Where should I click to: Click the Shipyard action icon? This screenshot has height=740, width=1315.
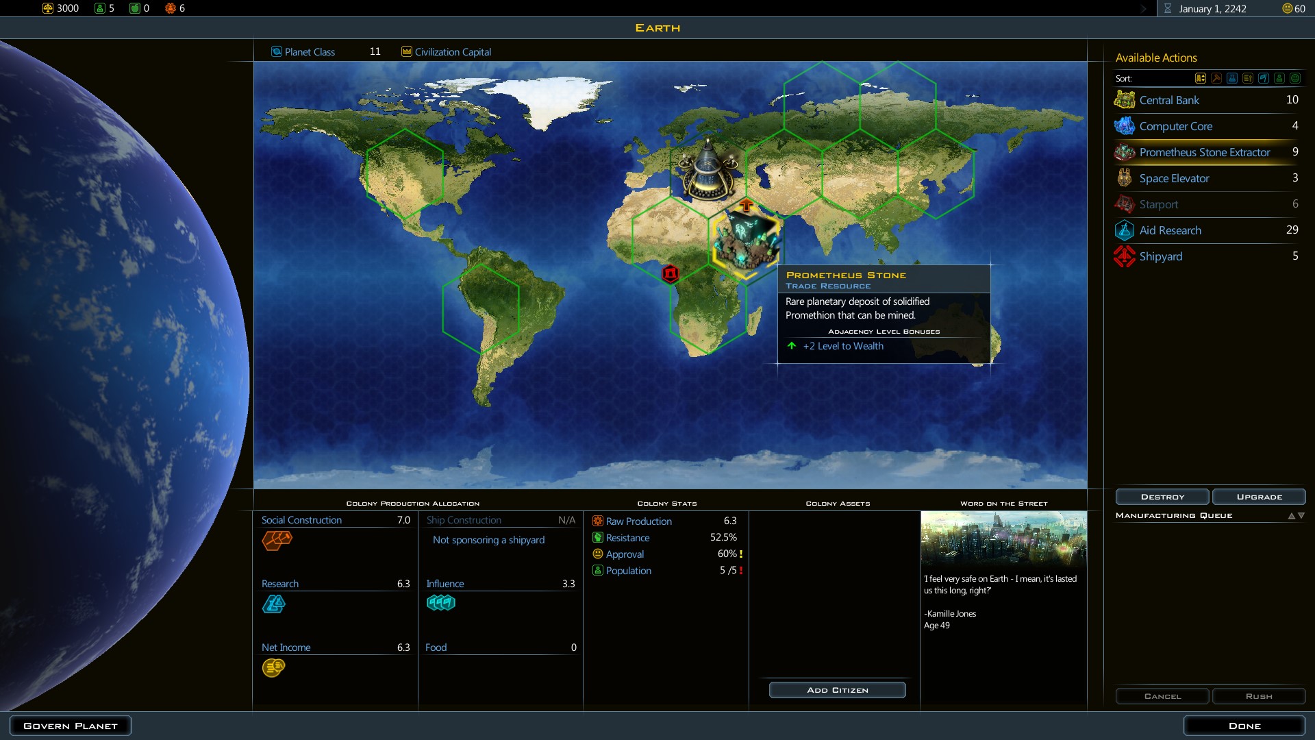(x=1124, y=256)
